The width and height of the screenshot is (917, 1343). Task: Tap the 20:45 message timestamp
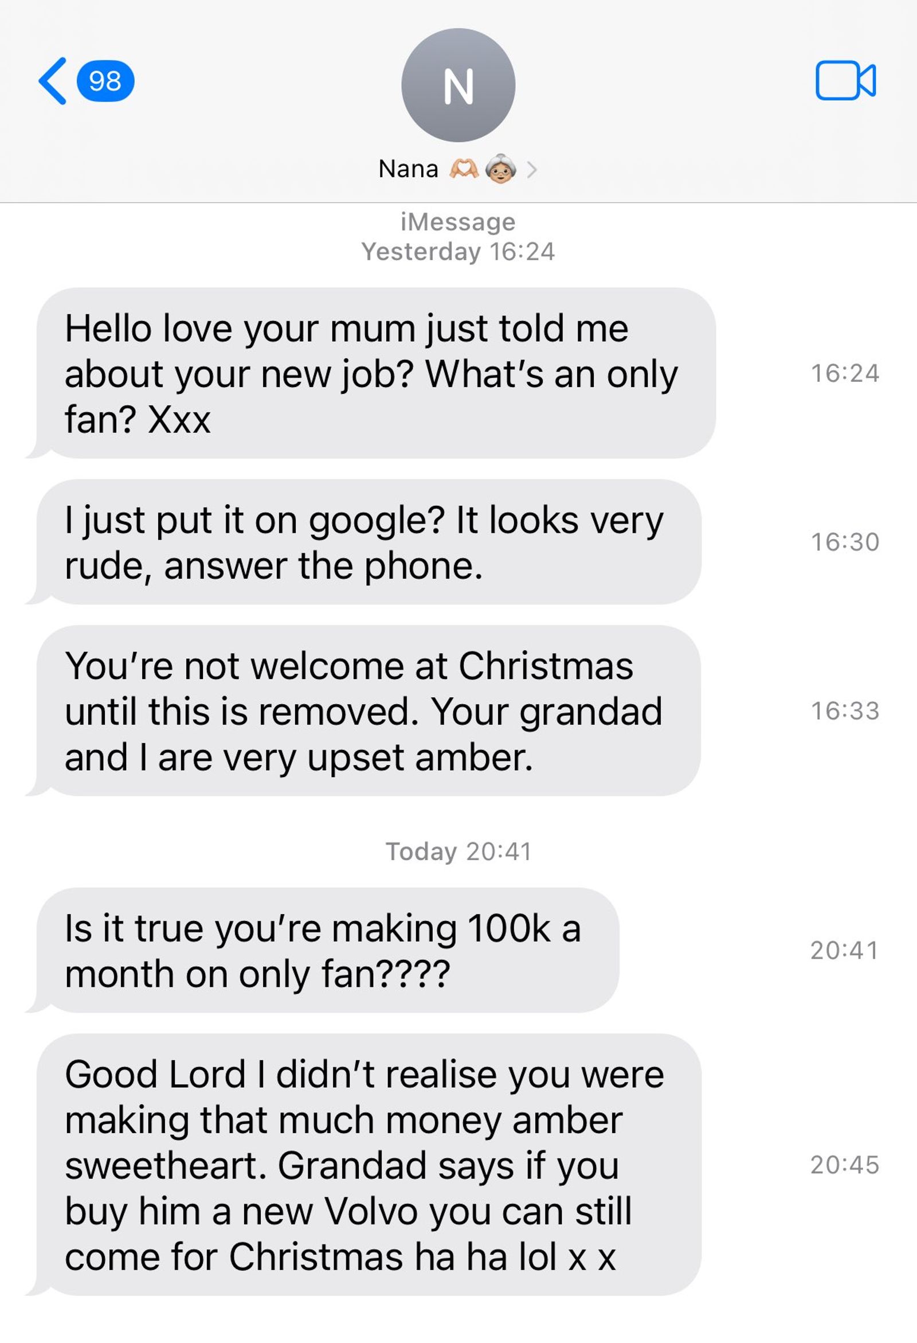click(x=844, y=1165)
